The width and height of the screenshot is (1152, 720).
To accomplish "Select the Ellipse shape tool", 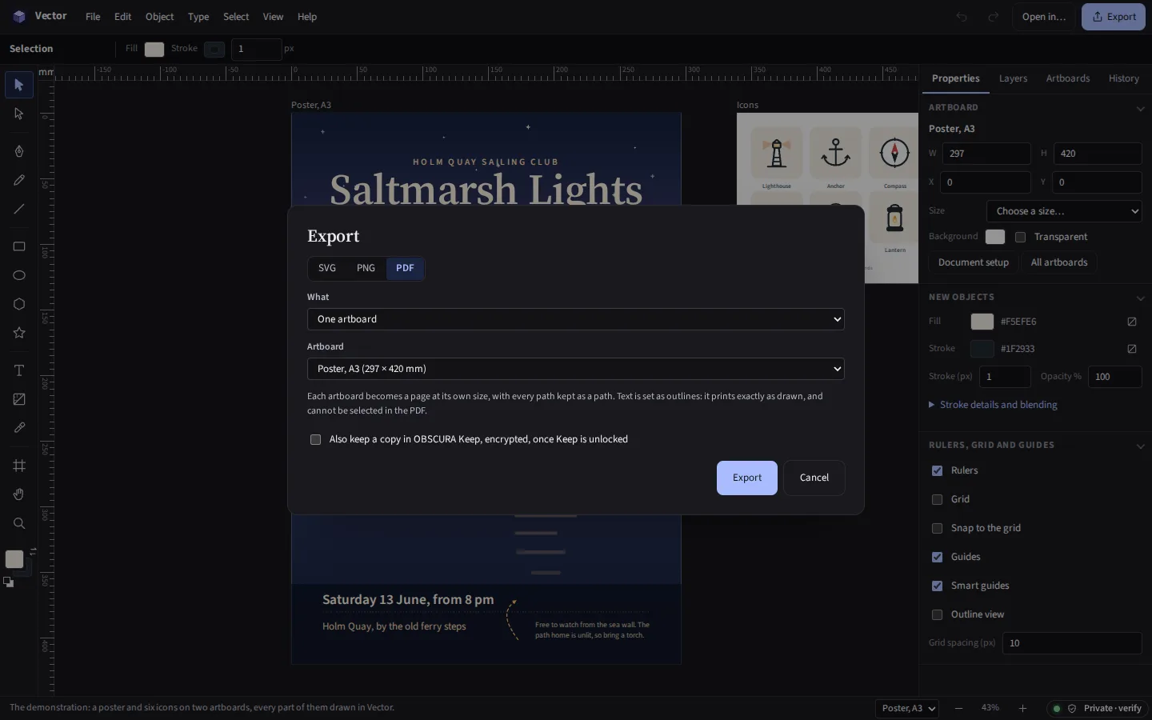I will click(x=19, y=275).
